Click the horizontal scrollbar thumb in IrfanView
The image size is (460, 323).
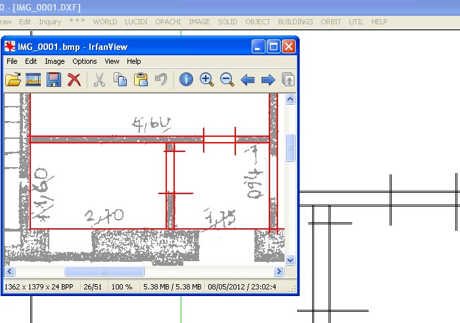point(104,271)
